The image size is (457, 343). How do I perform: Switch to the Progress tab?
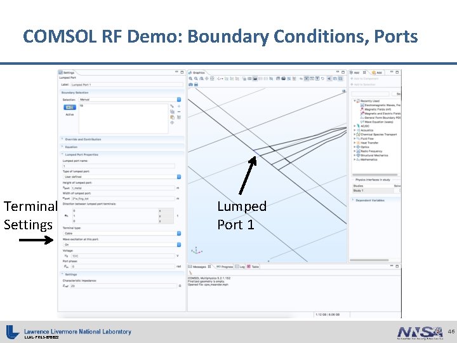coord(225,267)
